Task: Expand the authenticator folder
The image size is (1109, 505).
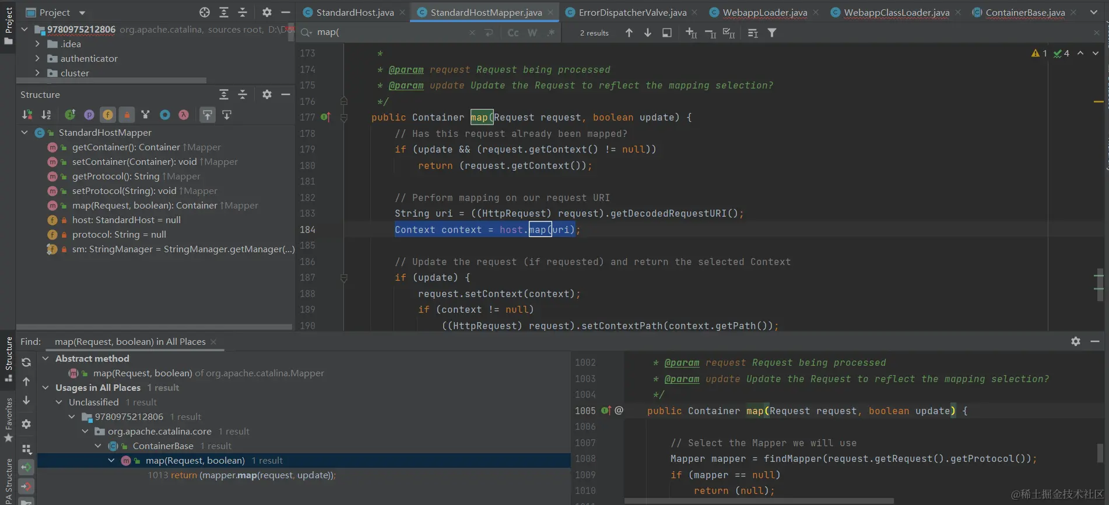Action: 37,58
